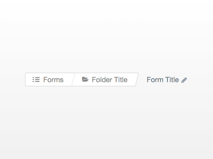Click the Folder Title text
213x159 pixels.
coord(109,79)
